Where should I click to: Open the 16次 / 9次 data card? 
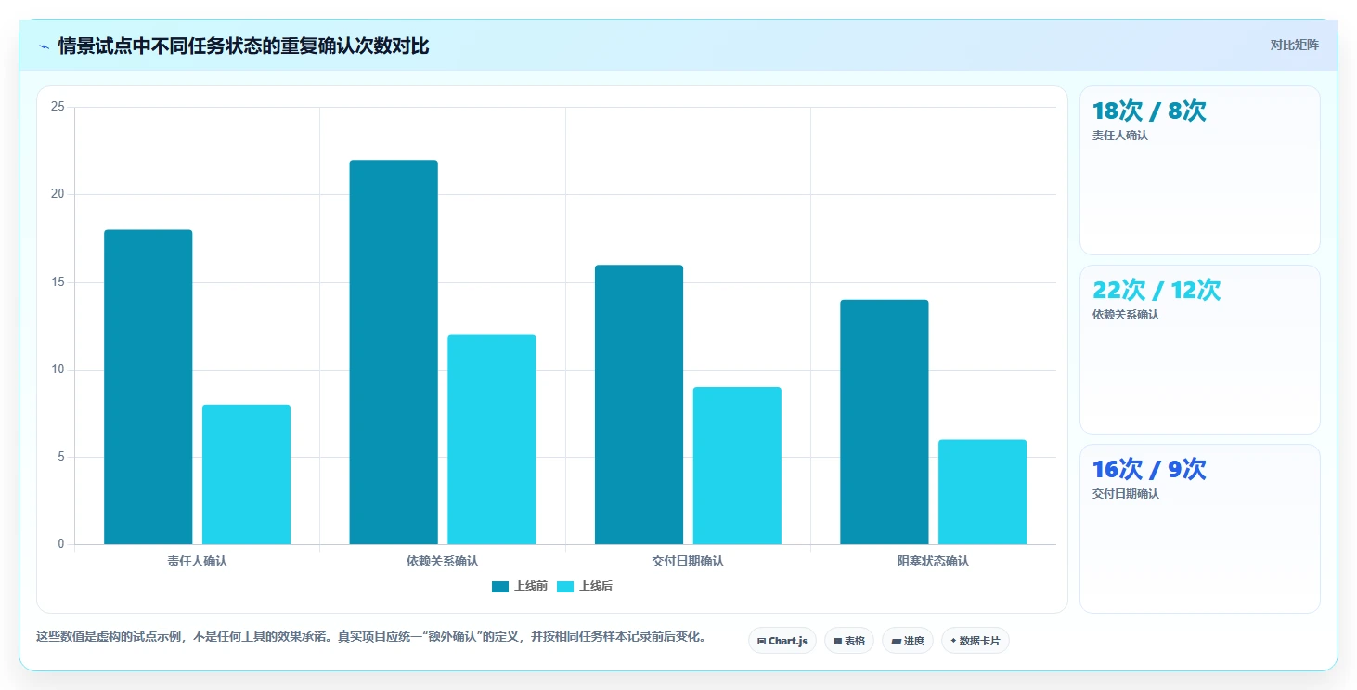[1200, 528]
